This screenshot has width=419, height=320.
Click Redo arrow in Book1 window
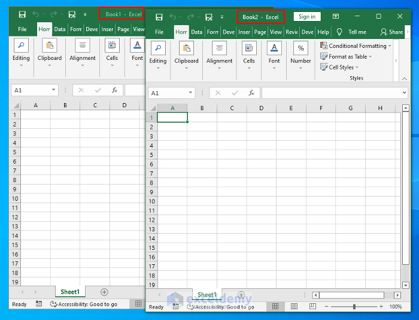[x=54, y=14]
